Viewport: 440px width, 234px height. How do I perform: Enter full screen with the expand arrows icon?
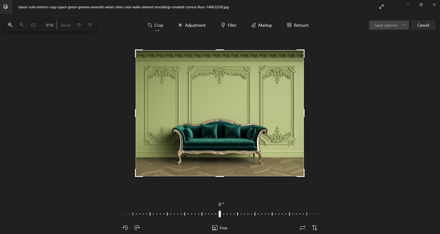point(382,7)
